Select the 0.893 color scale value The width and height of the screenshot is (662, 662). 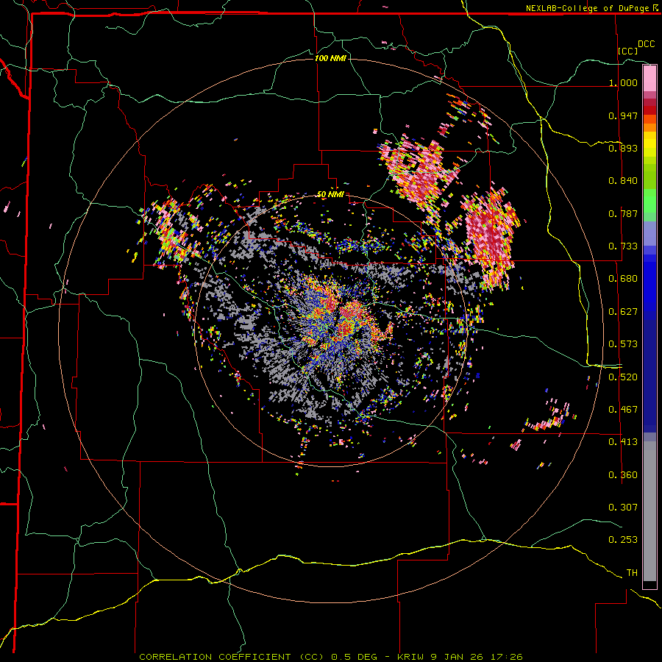(623, 148)
